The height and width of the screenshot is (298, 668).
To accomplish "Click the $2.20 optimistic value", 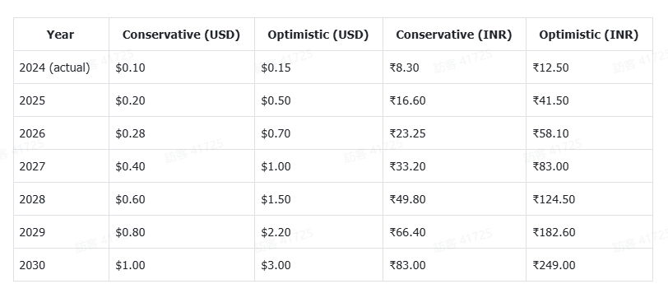I will tap(318, 232).
